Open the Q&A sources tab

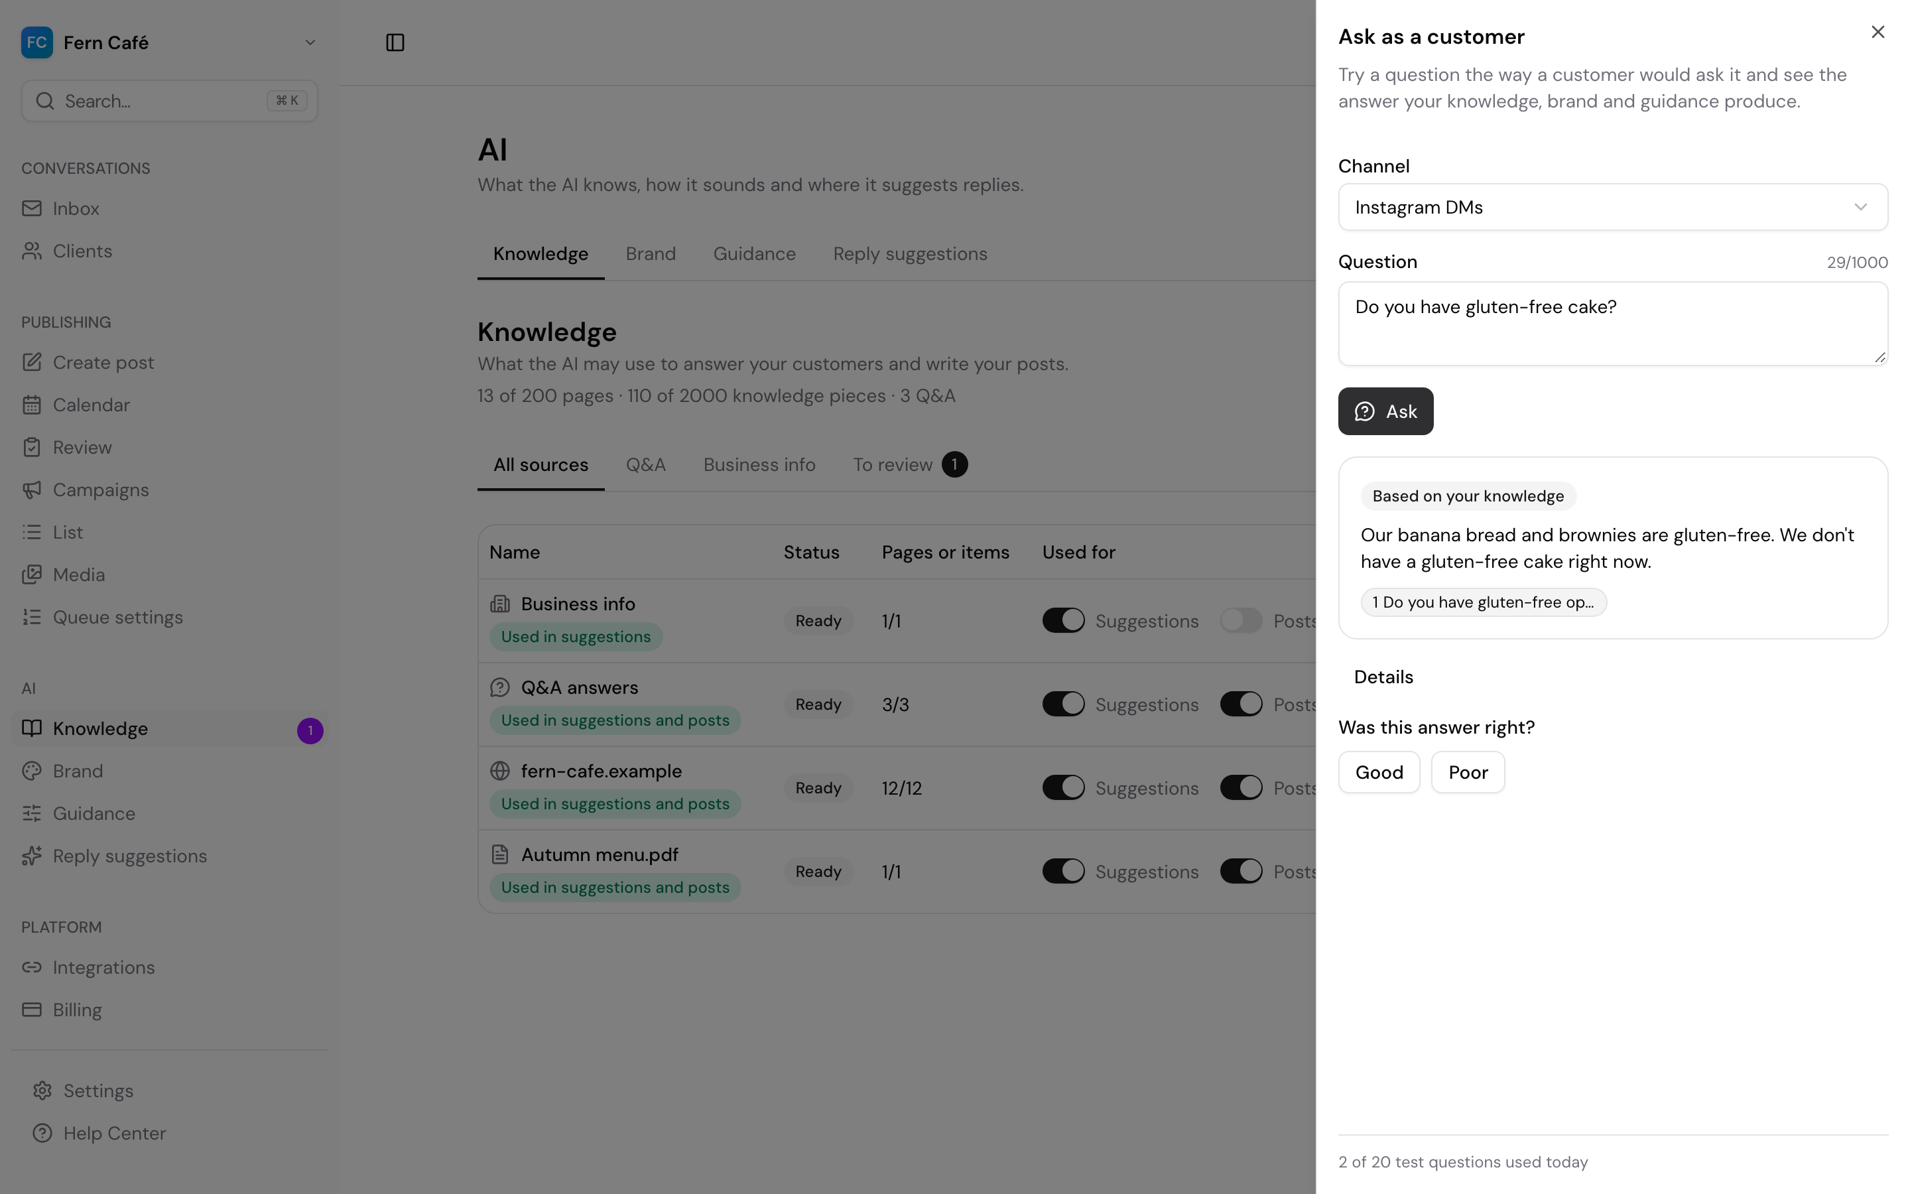[x=645, y=465]
